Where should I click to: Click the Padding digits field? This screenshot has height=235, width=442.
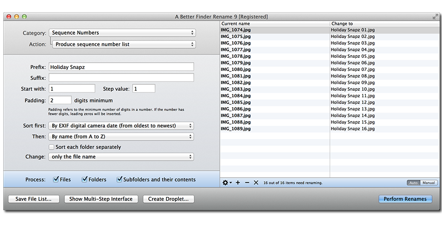coord(60,100)
